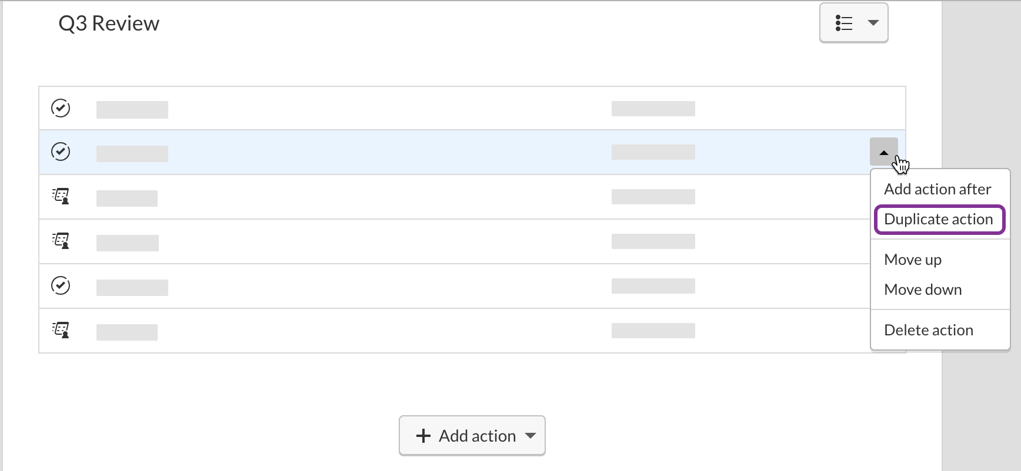The image size is (1021, 471).
Task: Click Delete action menu entry
Action: 929,330
